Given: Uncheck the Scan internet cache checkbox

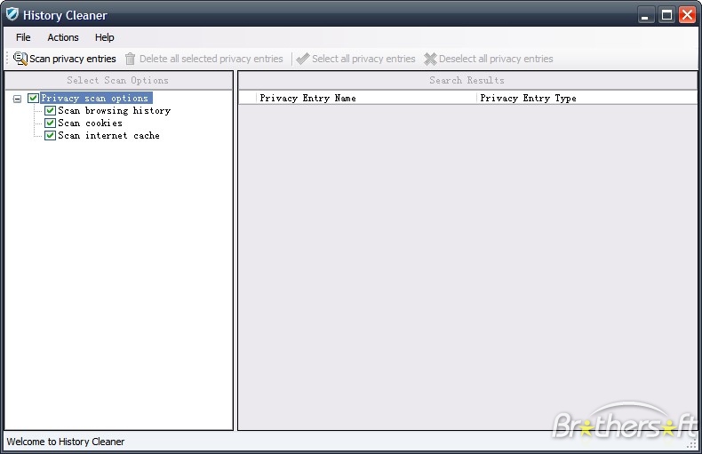Looking at the screenshot, I should 50,136.
